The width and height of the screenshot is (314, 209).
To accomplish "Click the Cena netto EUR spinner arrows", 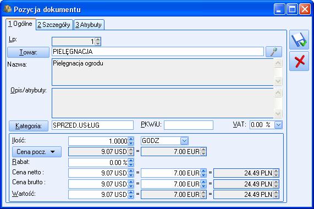I will coord(203,173).
